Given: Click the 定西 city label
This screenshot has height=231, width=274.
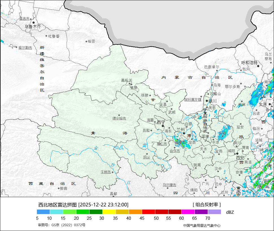Looking at the screenshot, I should 192,143.
